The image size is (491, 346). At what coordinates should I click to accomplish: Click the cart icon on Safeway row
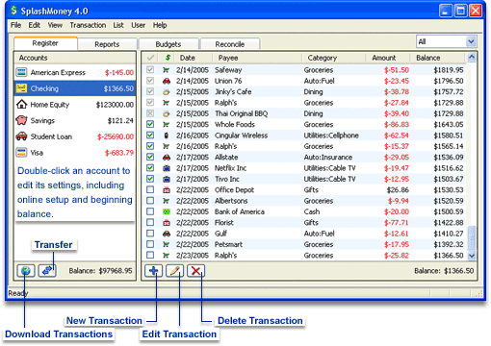166,70
